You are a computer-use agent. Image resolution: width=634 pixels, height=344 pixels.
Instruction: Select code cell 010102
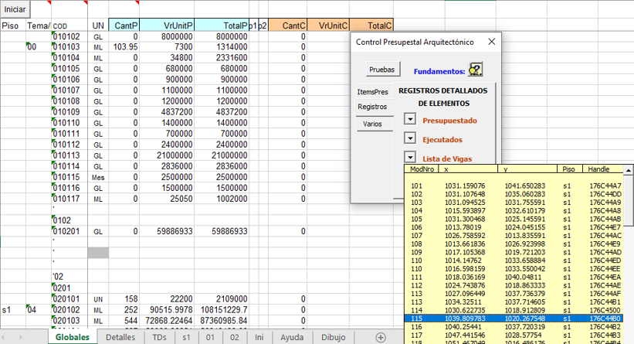70,36
